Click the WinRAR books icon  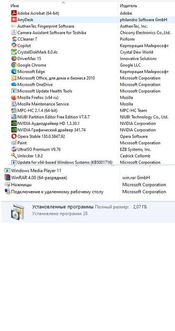click(x=8, y=178)
